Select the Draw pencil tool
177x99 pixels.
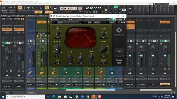37,8
